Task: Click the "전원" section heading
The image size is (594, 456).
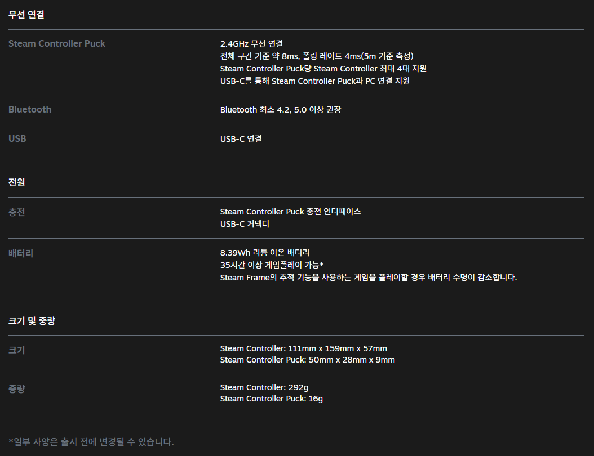Action: [17, 182]
